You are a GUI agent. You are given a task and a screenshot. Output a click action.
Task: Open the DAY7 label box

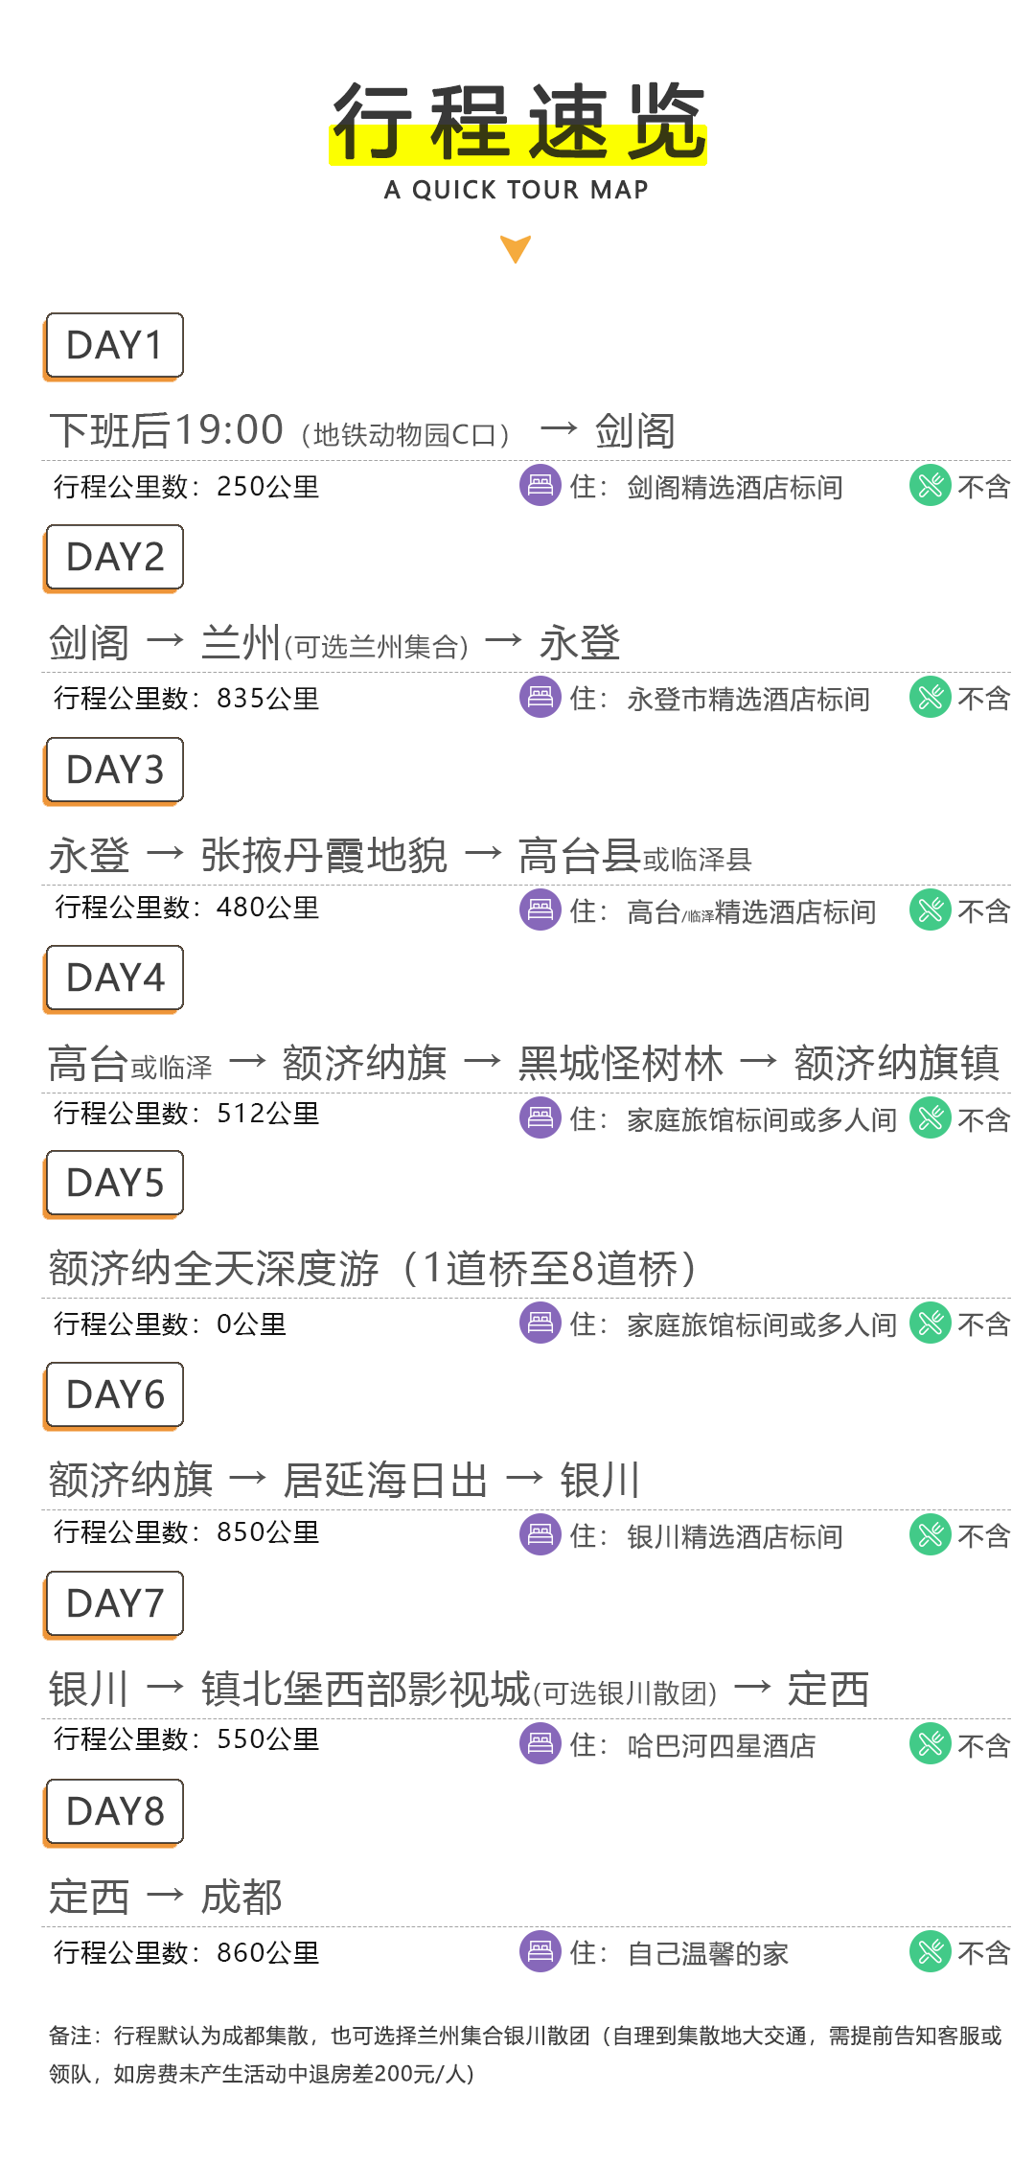[x=114, y=1604]
